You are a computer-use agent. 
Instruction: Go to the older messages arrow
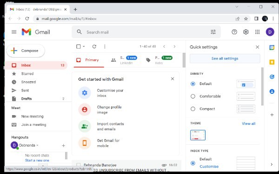(174, 46)
